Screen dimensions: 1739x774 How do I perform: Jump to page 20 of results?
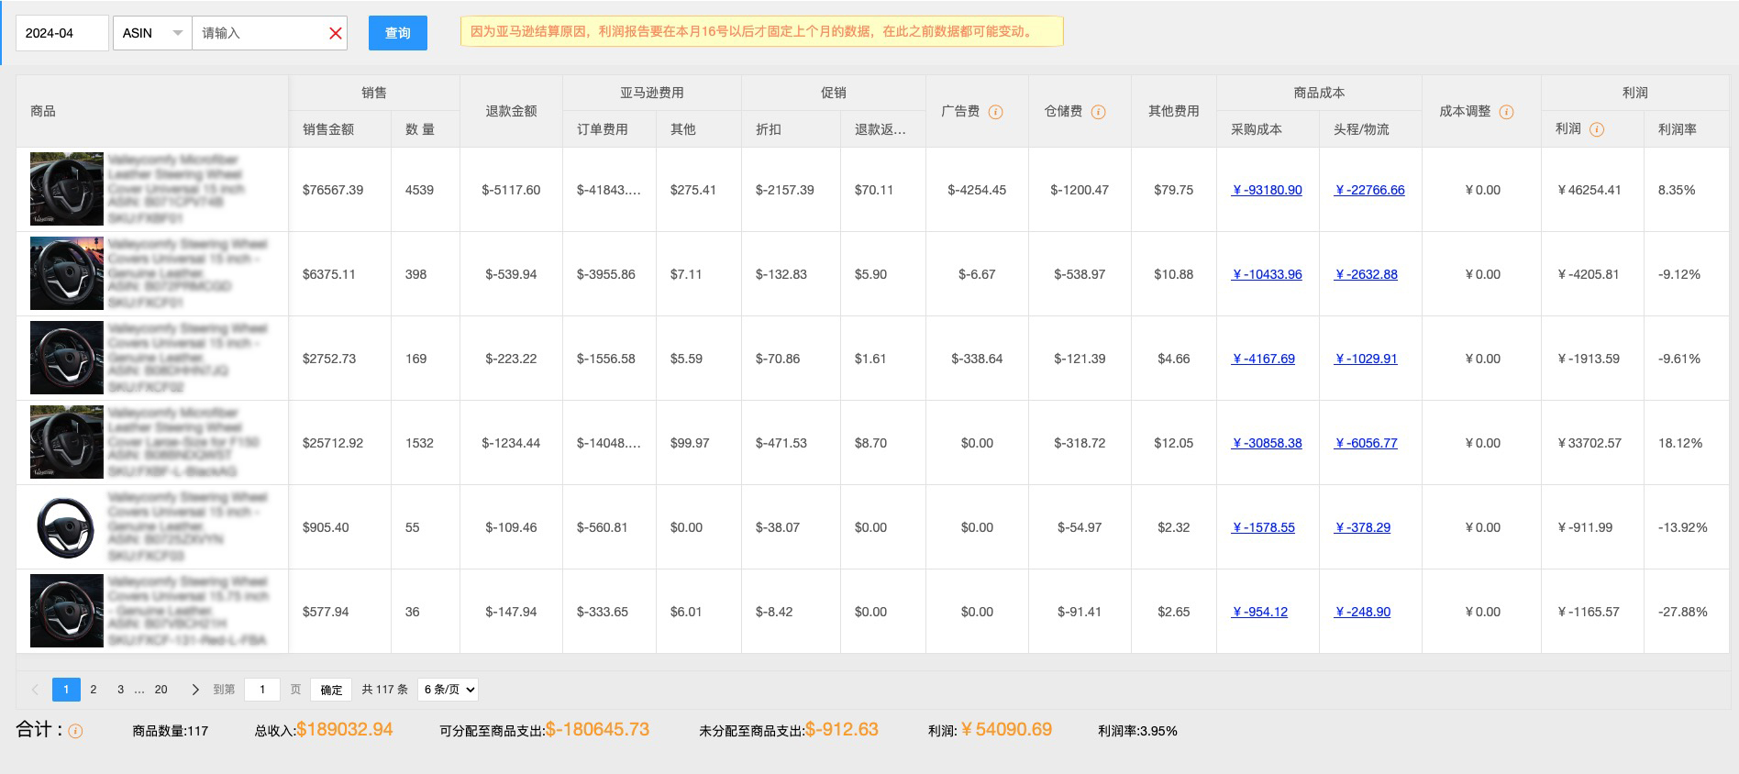click(x=161, y=690)
